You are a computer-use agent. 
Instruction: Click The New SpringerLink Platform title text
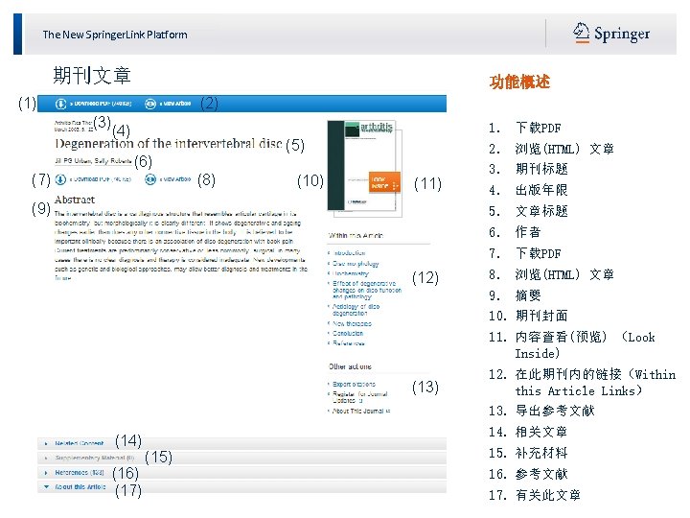coord(115,35)
